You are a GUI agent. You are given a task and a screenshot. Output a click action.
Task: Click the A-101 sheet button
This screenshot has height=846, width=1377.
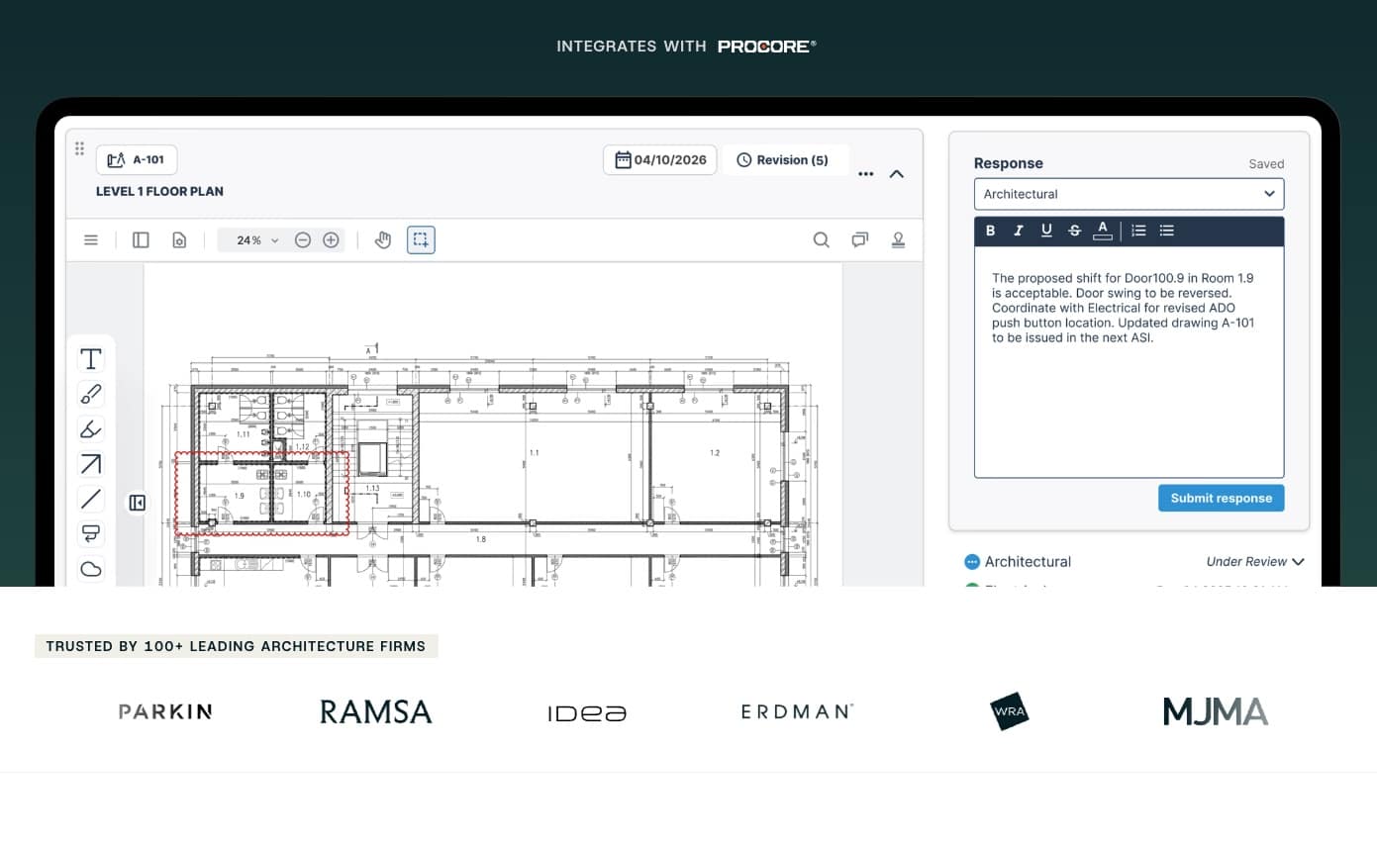(137, 159)
